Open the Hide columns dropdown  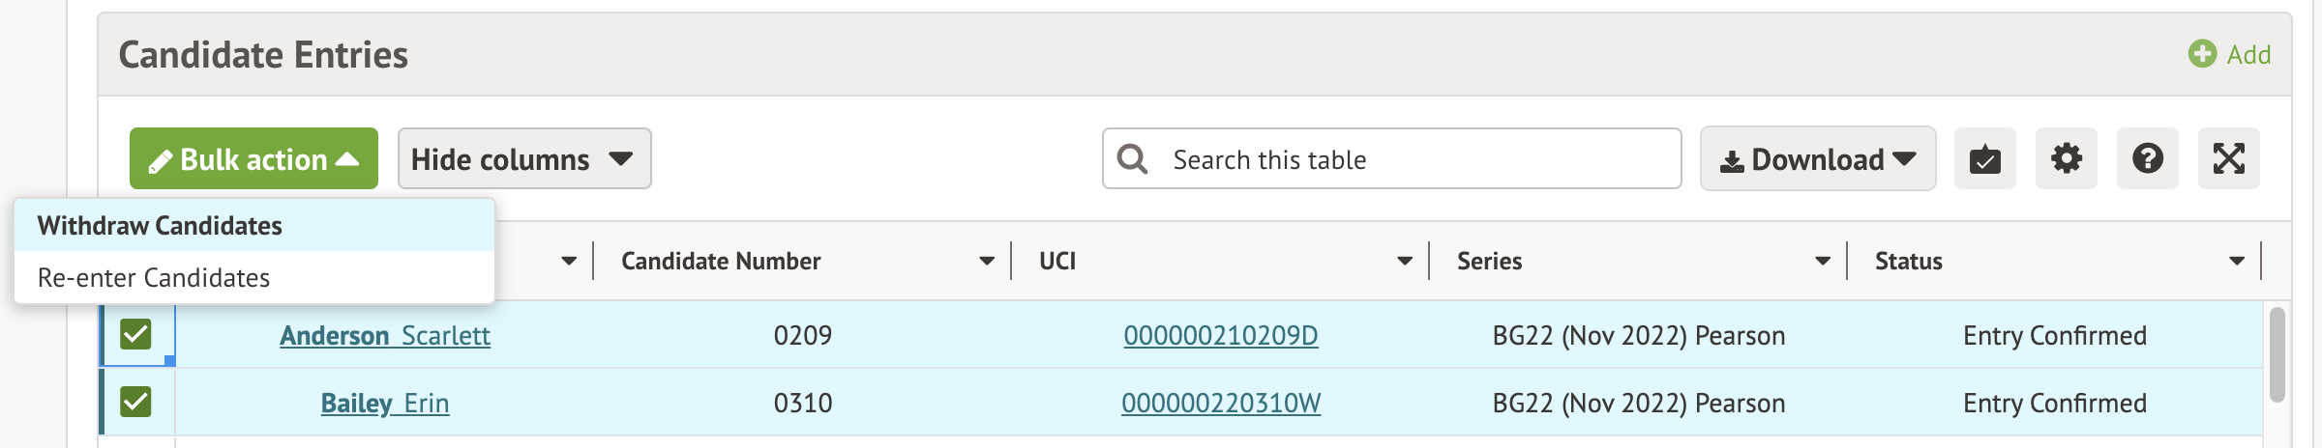523,158
